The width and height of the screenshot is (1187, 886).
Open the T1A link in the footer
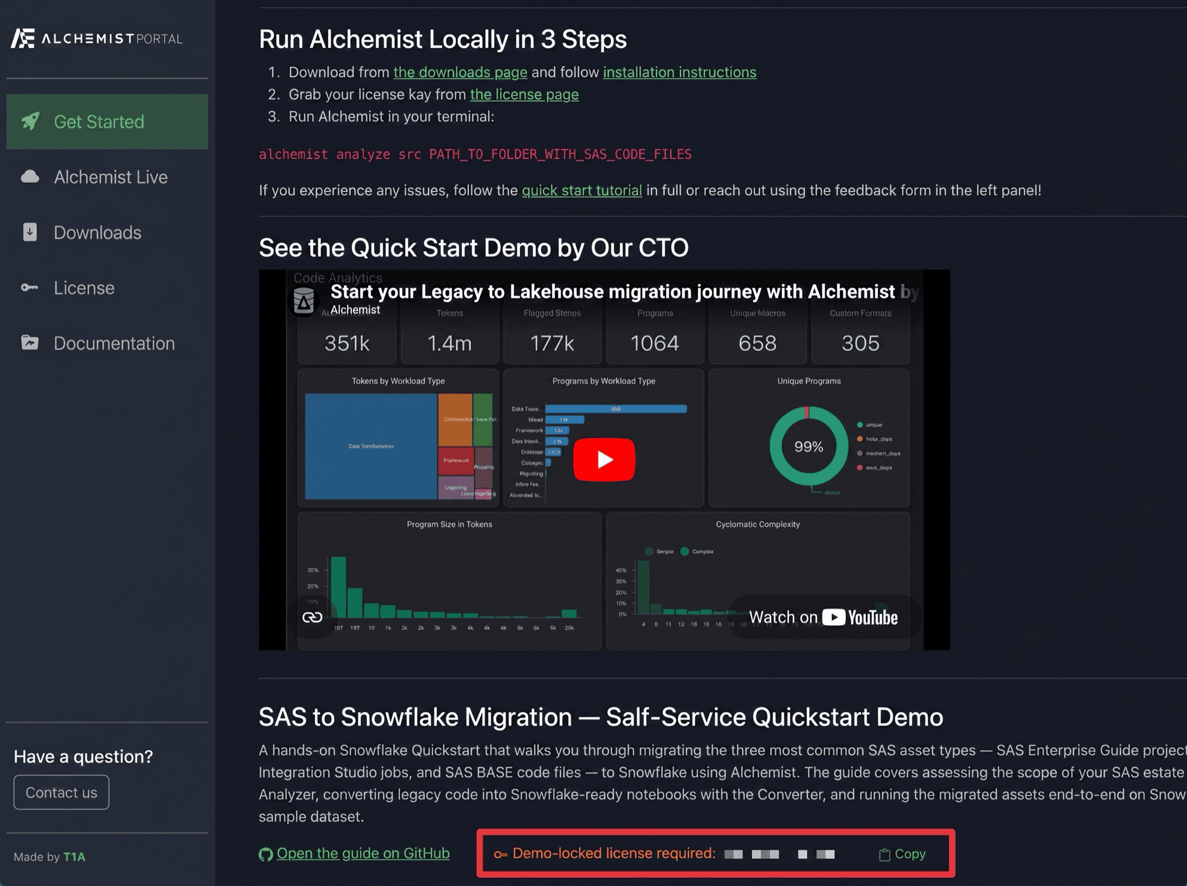(74, 857)
